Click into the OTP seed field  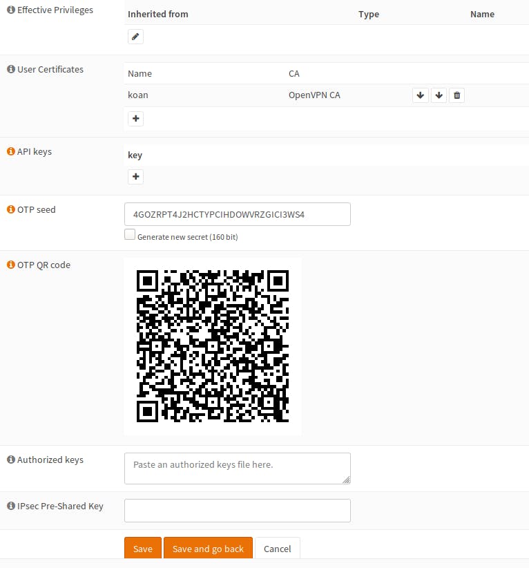coord(238,214)
